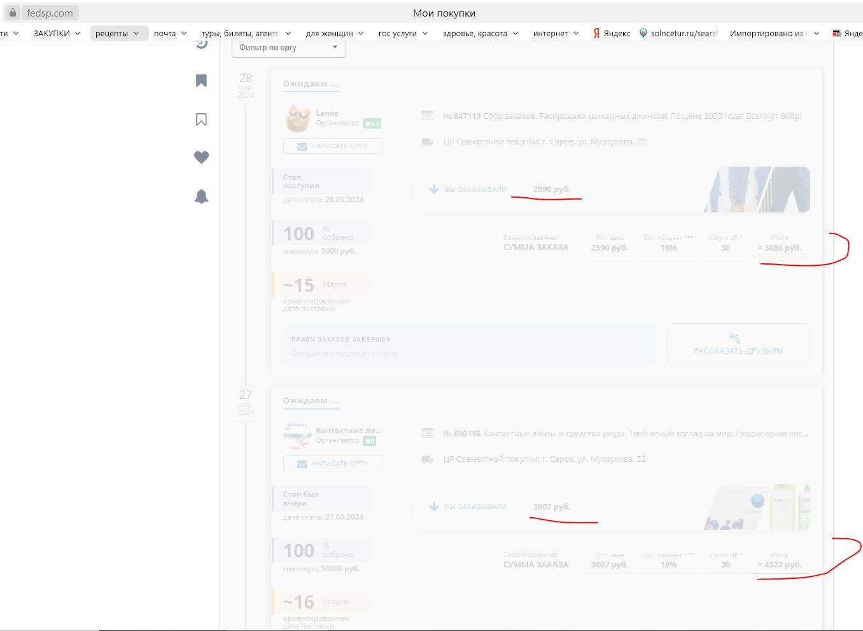This screenshot has height=631, width=863.
Task: Click the Yandex bookmark icon
Action: tap(596, 33)
